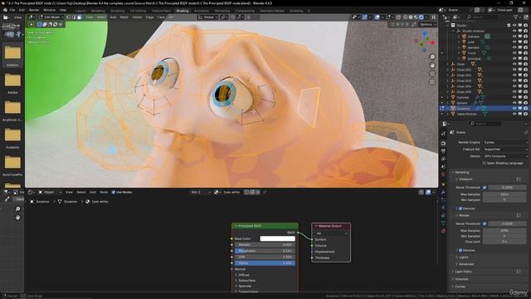Open the Edit Mode dropdown in viewport
The width and height of the screenshot is (531, 299).
(x=51, y=17)
